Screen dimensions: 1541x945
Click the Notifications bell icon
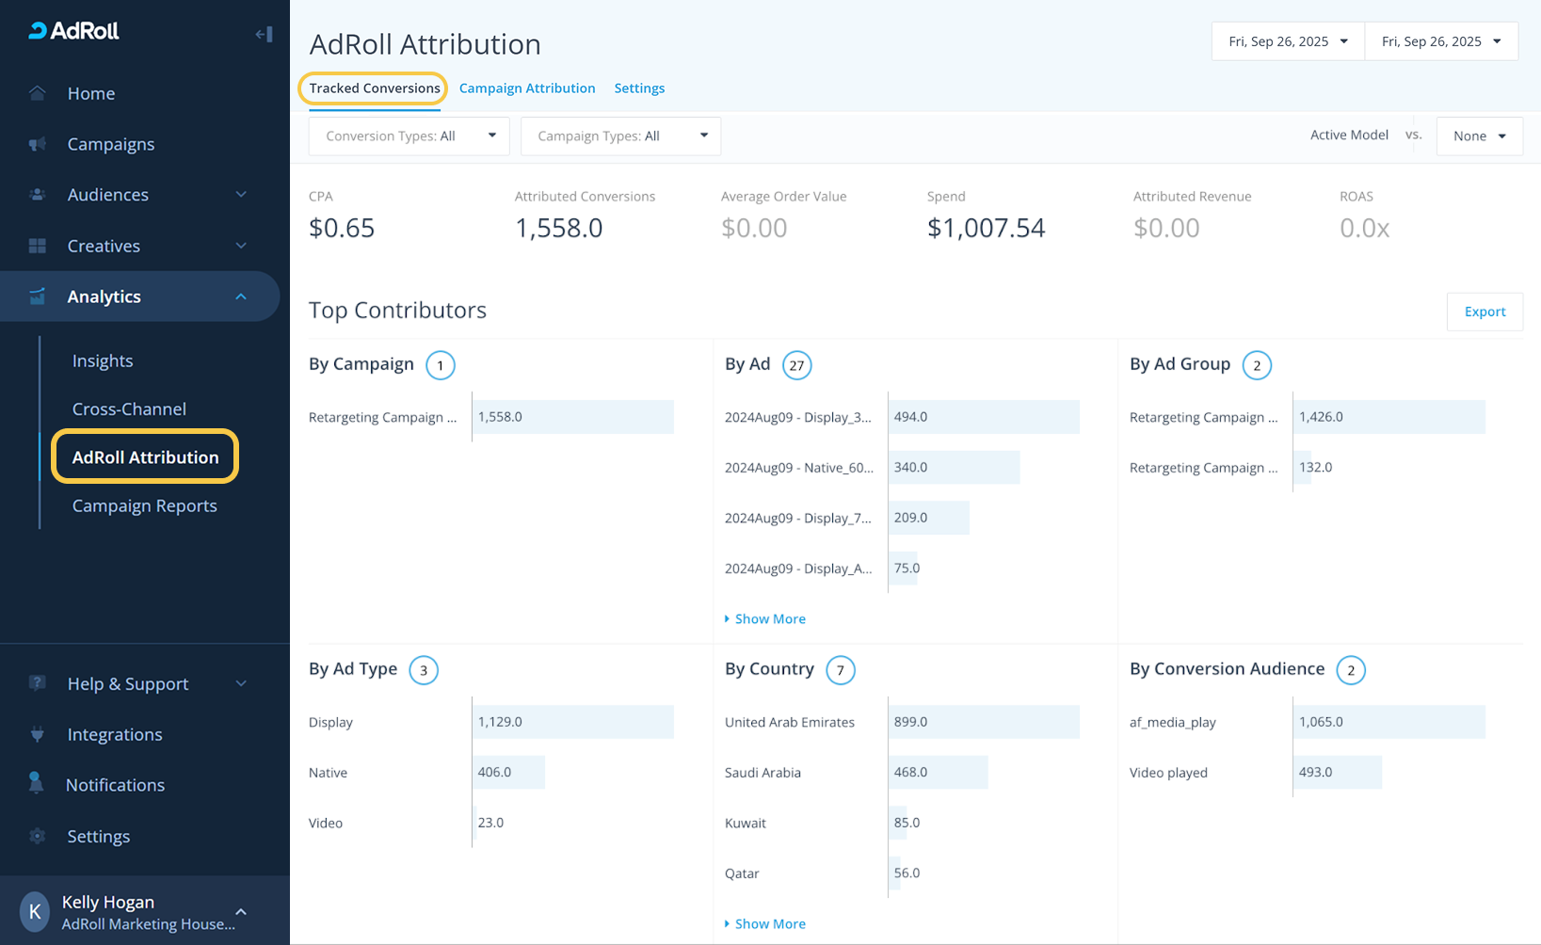(x=37, y=784)
